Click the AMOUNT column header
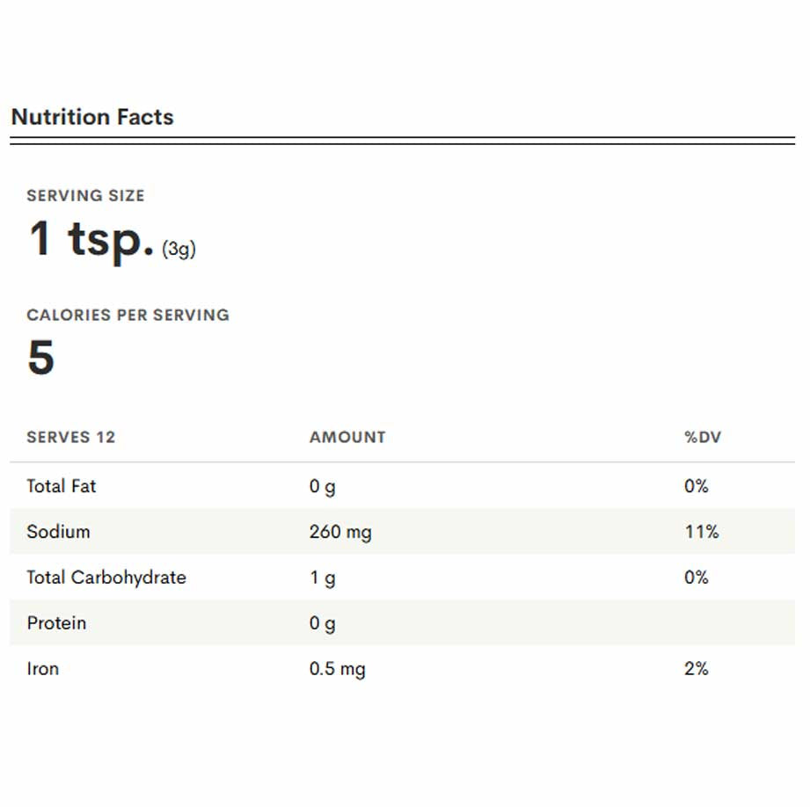The image size is (810, 807). coord(347,437)
